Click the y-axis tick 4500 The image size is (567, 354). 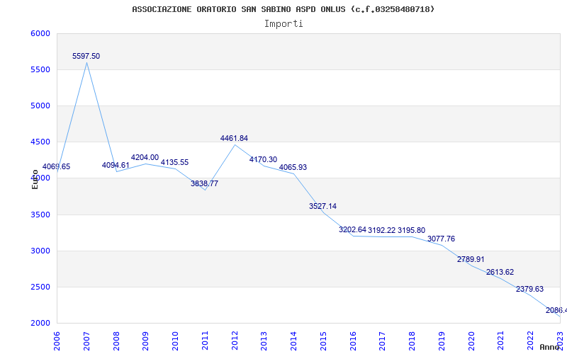tap(40, 142)
